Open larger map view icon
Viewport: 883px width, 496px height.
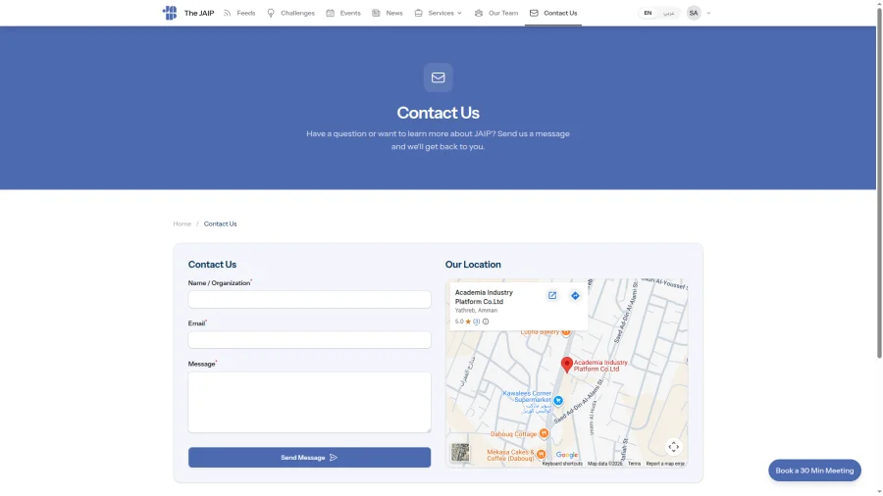point(552,295)
